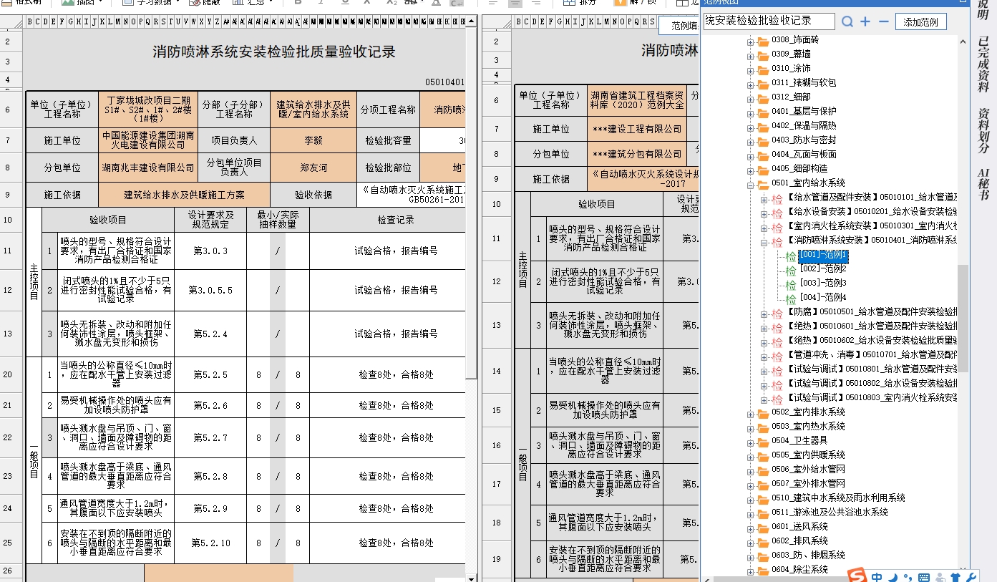This screenshot has height=582, width=997.
Task: Open the 已完成资料 side tab
Action: pyautogui.click(x=983, y=64)
